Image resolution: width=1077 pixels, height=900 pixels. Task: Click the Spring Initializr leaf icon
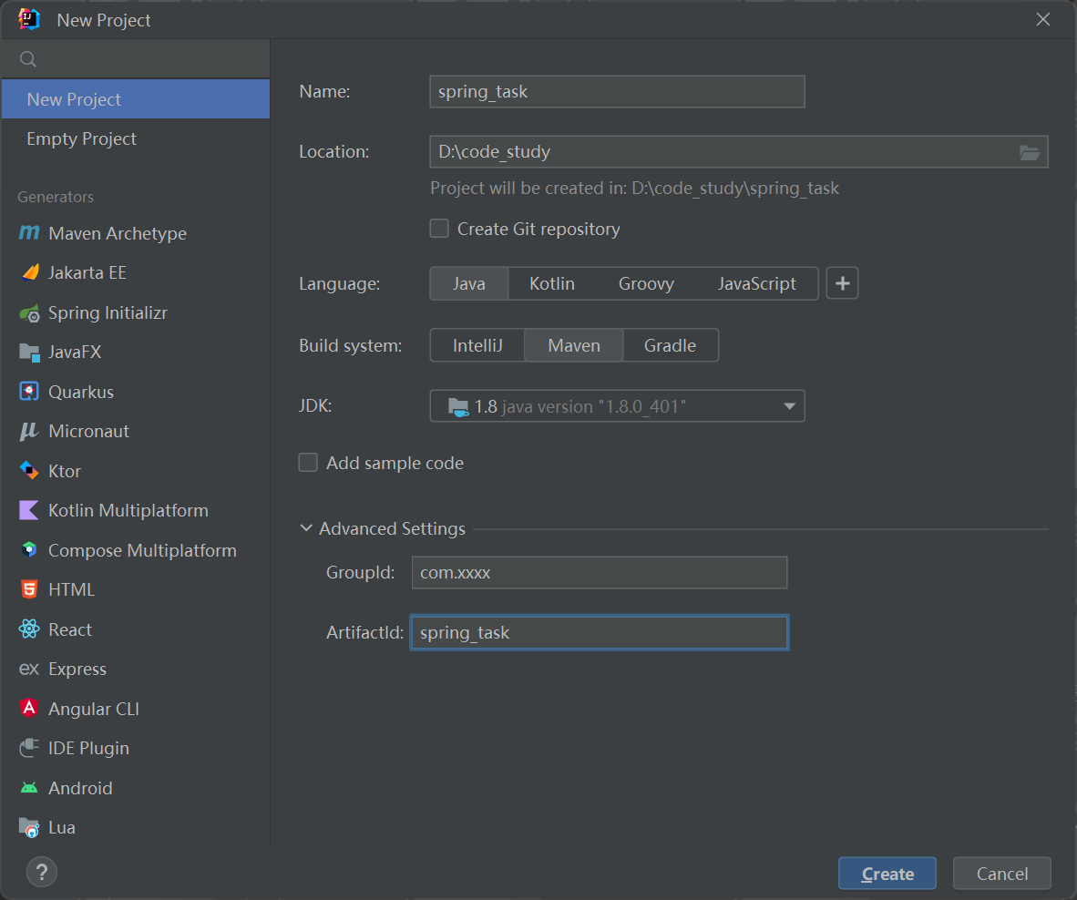point(29,313)
